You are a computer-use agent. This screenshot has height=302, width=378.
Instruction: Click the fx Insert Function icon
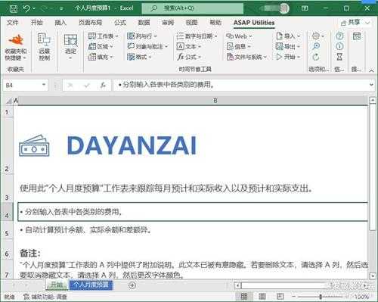point(103,86)
